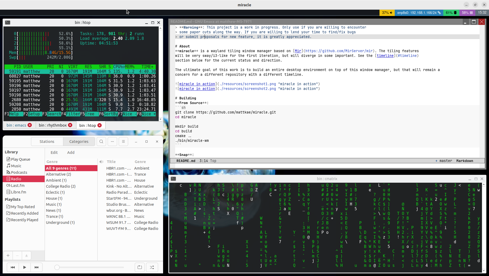
Task: Add a new playlist with plus button
Action: click(8, 255)
